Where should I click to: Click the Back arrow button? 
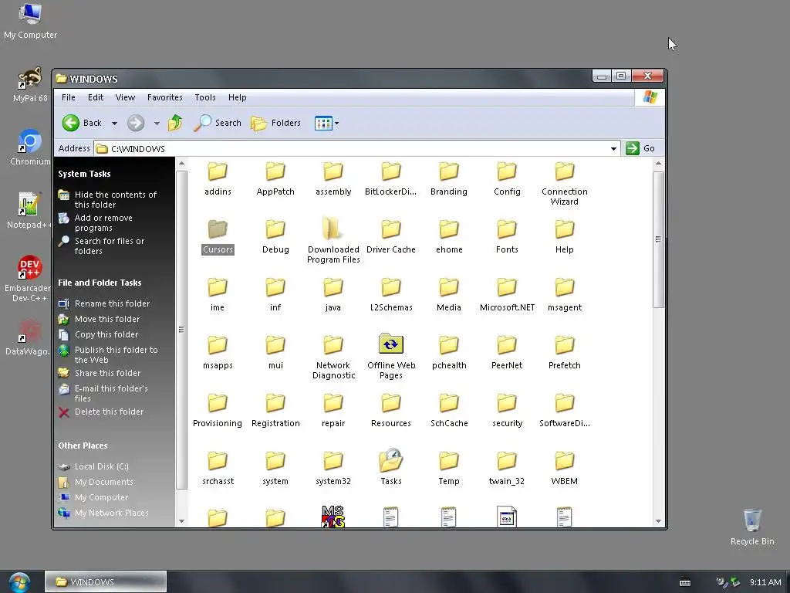coord(82,123)
